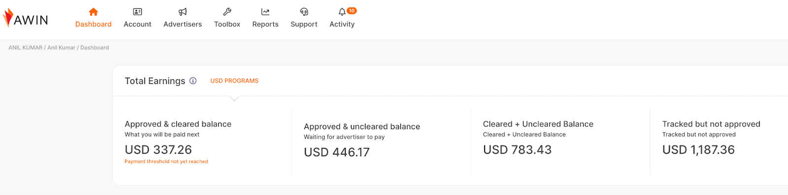Select the Advertisers menu label
Viewport: 788px width, 195px height.
183,24
